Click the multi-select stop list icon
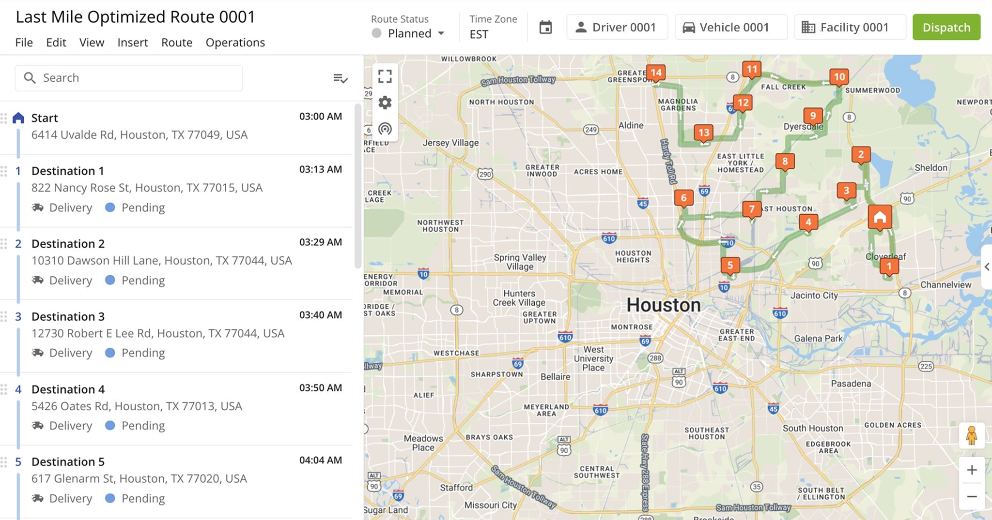Screen dimensions: 992x520 341,78
